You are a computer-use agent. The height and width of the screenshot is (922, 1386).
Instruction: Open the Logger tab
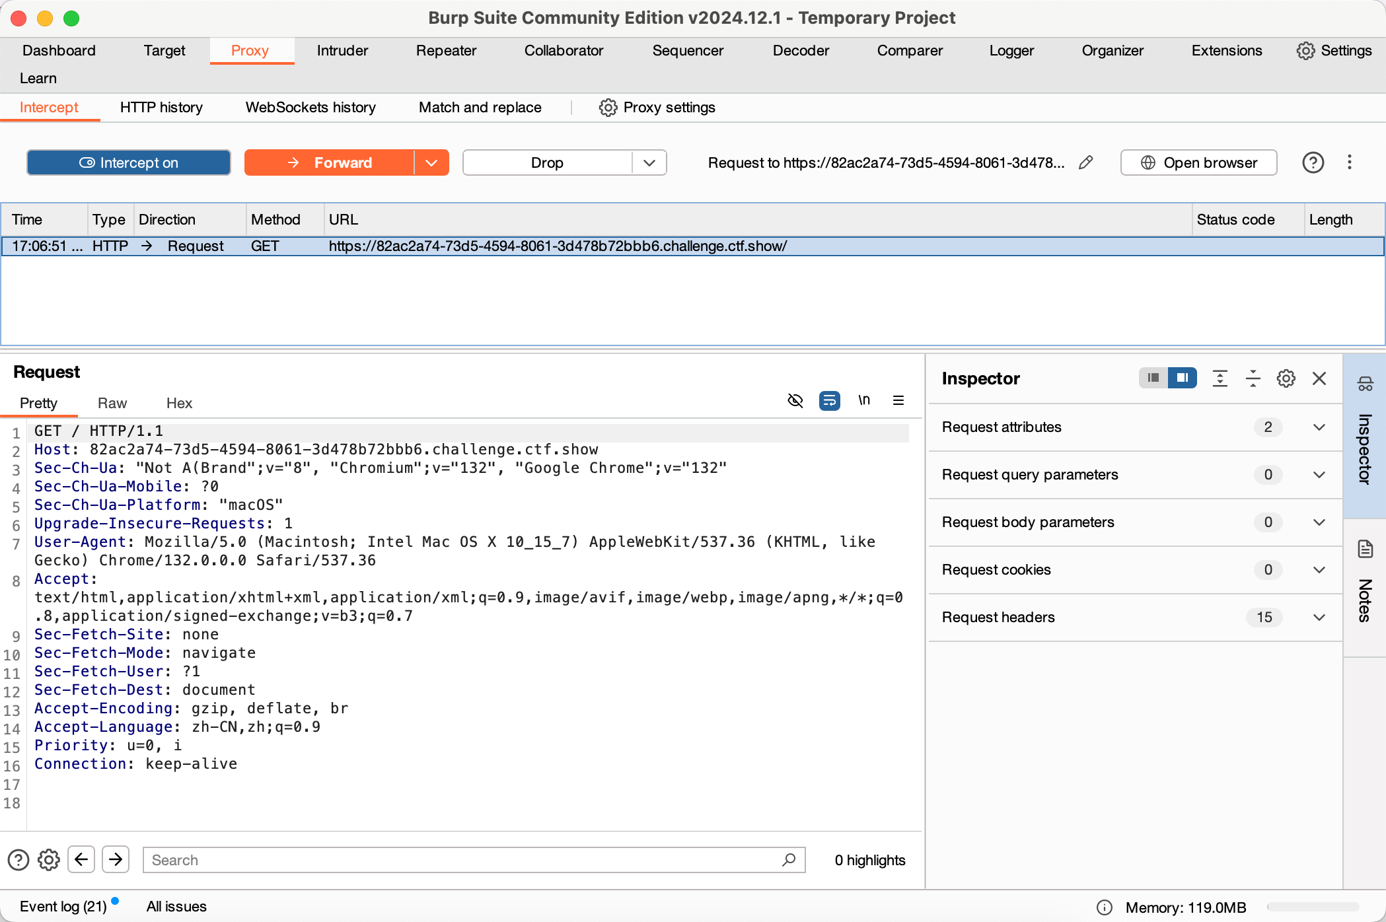pyautogui.click(x=1011, y=51)
